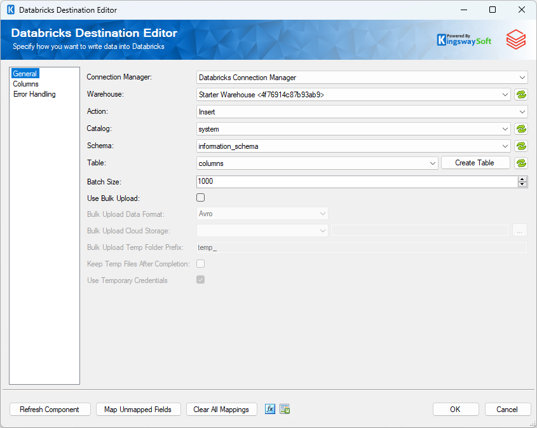The height and width of the screenshot is (428, 537).
Task: Refresh the Table list
Action: pyautogui.click(x=521, y=163)
